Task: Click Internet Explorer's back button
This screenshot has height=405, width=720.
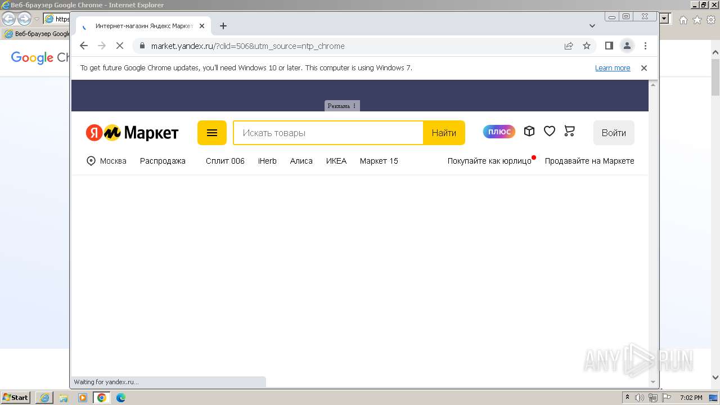Action: click(x=9, y=19)
